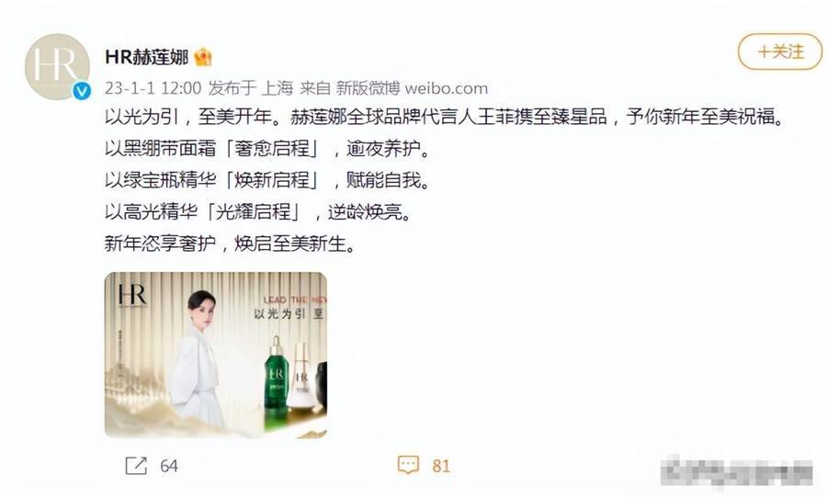The height and width of the screenshot is (498, 827).
Task: Click the 23-1-1 12:00 post timestamp
Action: (153, 88)
